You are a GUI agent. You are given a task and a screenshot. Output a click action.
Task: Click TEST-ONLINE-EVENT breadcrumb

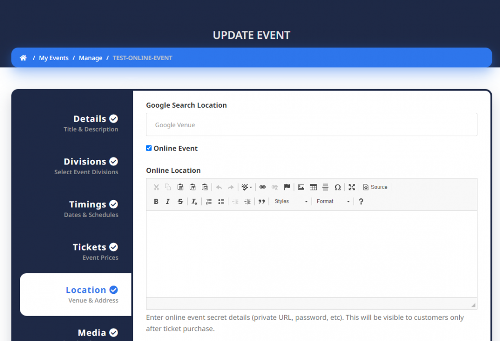point(143,58)
